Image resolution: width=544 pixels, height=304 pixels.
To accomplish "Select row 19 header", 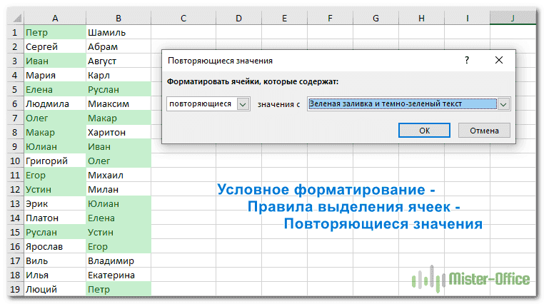I will [12, 289].
